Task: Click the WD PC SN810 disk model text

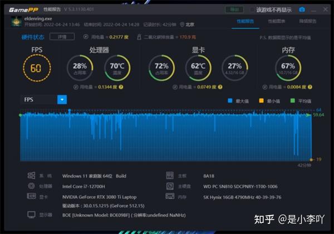Action: tap(240, 187)
